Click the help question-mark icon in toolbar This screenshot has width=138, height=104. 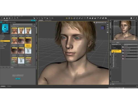click(x=136, y=18)
